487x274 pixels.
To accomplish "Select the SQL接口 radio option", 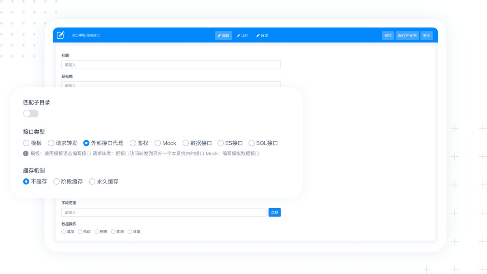I will click(x=263, y=143).
